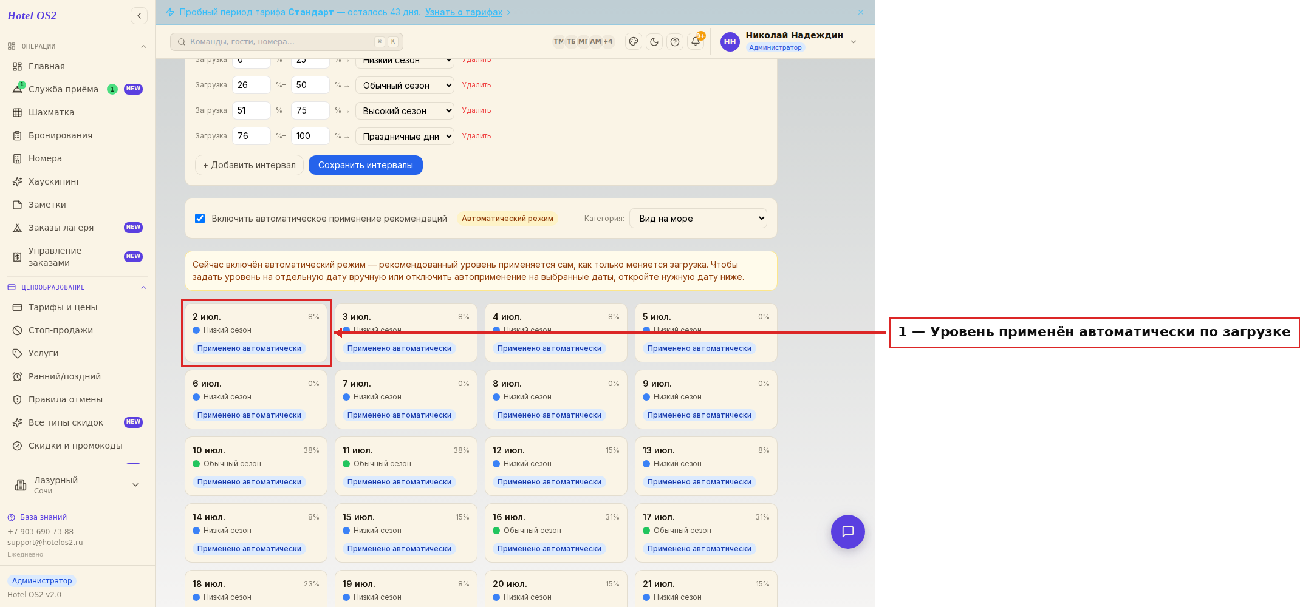Open the help question-mark icon
The width and height of the screenshot is (1314, 607).
[675, 41]
